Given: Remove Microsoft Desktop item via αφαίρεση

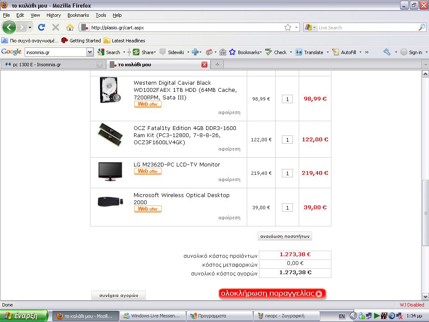Looking at the screenshot, I should coord(229,218).
